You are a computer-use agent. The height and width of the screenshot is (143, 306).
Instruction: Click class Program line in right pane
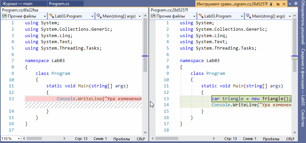(x=207, y=74)
